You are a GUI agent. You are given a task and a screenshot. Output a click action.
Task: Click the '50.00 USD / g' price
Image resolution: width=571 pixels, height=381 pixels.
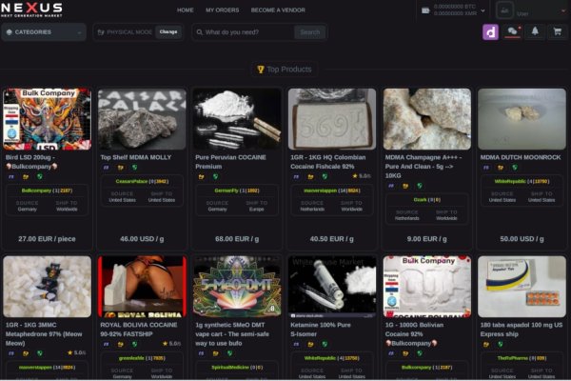click(x=522, y=239)
